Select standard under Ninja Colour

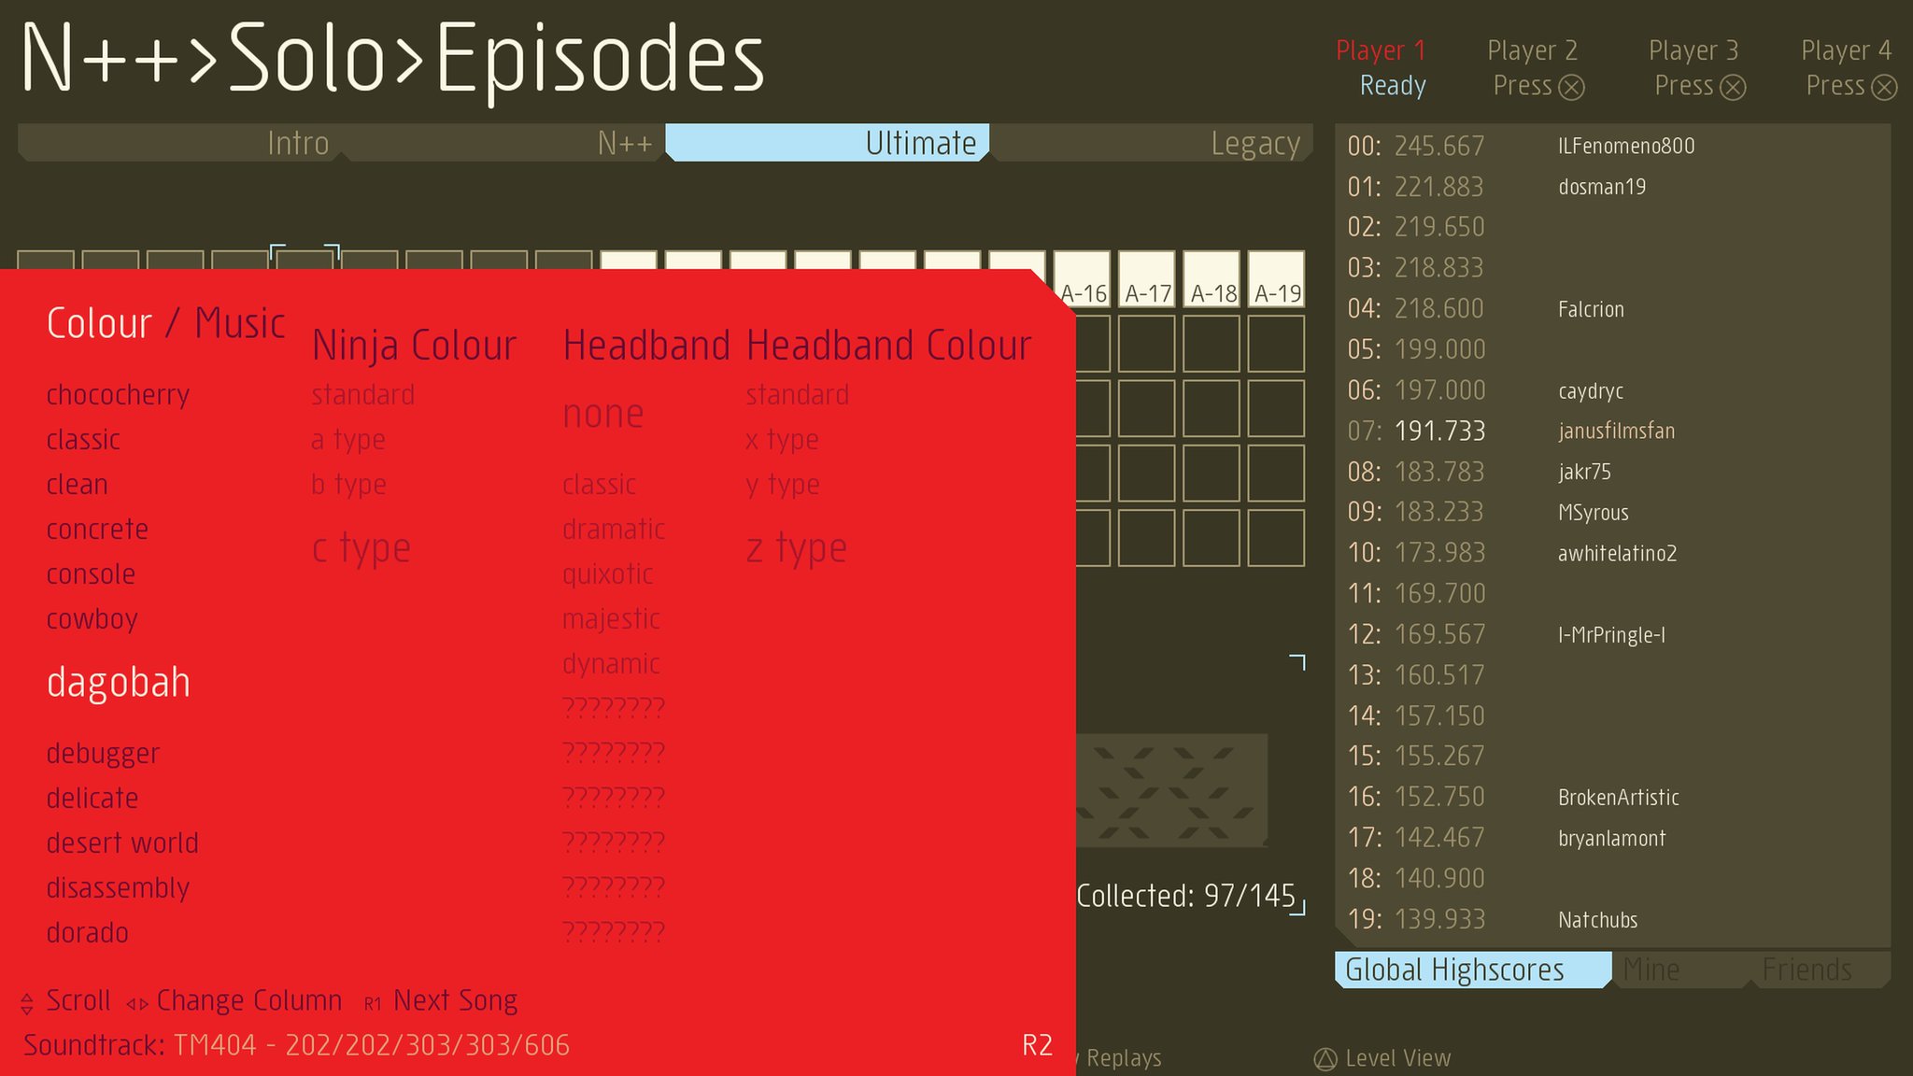(362, 395)
